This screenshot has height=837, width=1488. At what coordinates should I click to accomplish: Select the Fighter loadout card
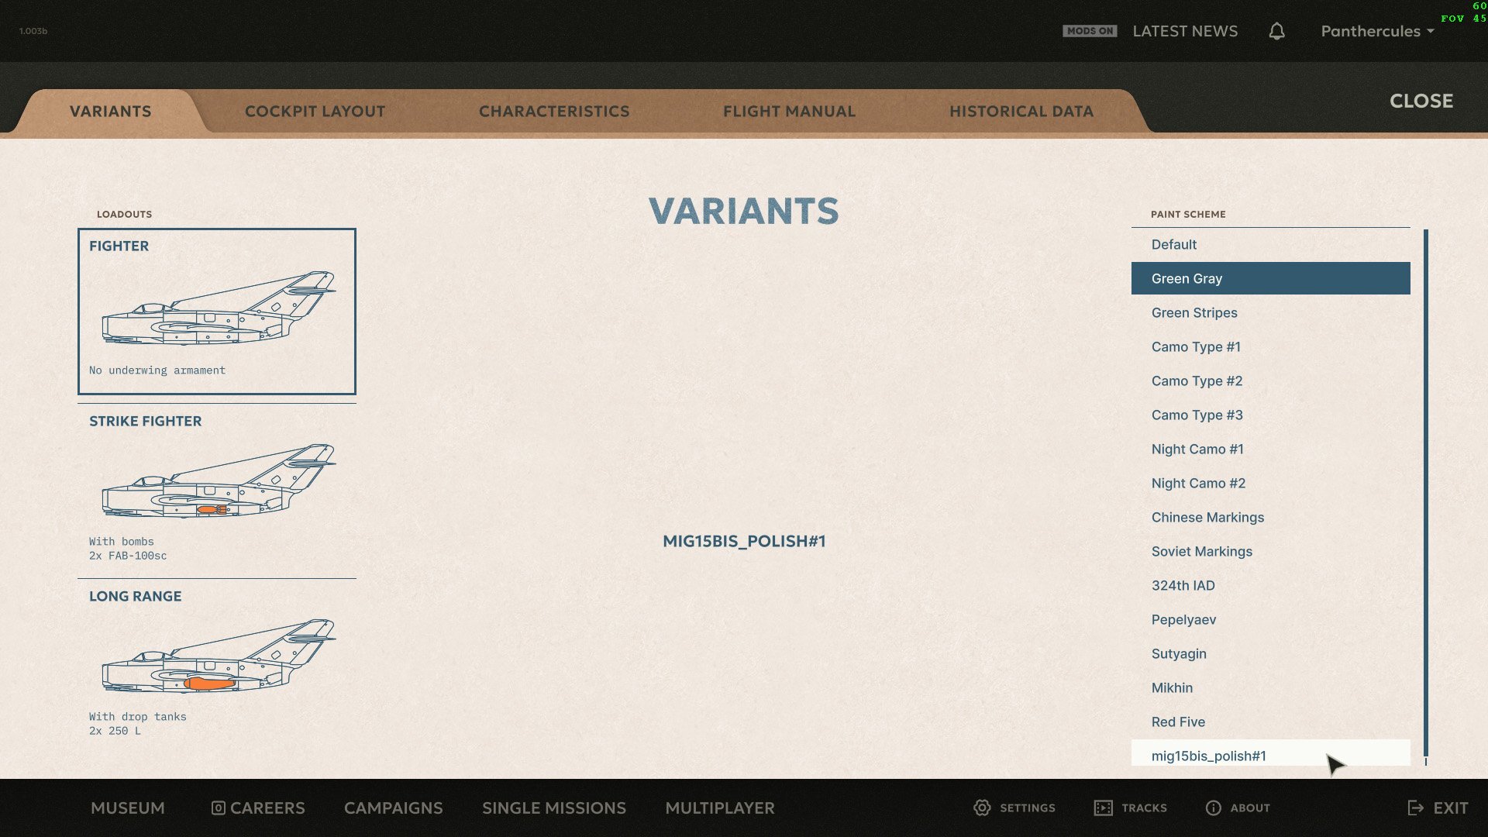coord(217,312)
